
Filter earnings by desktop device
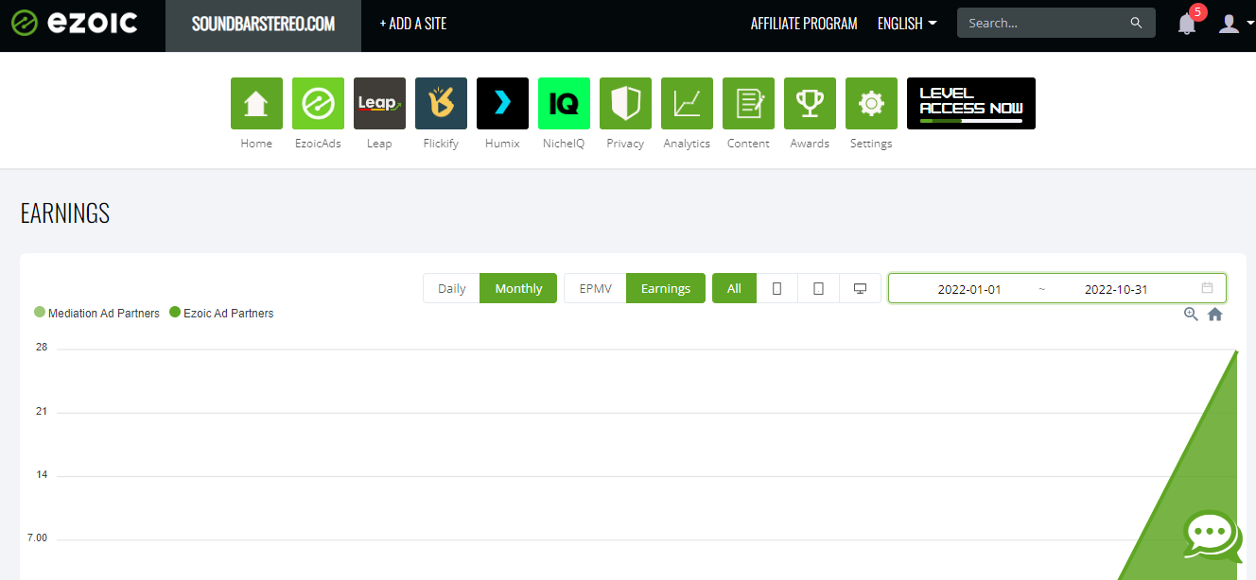coord(860,288)
